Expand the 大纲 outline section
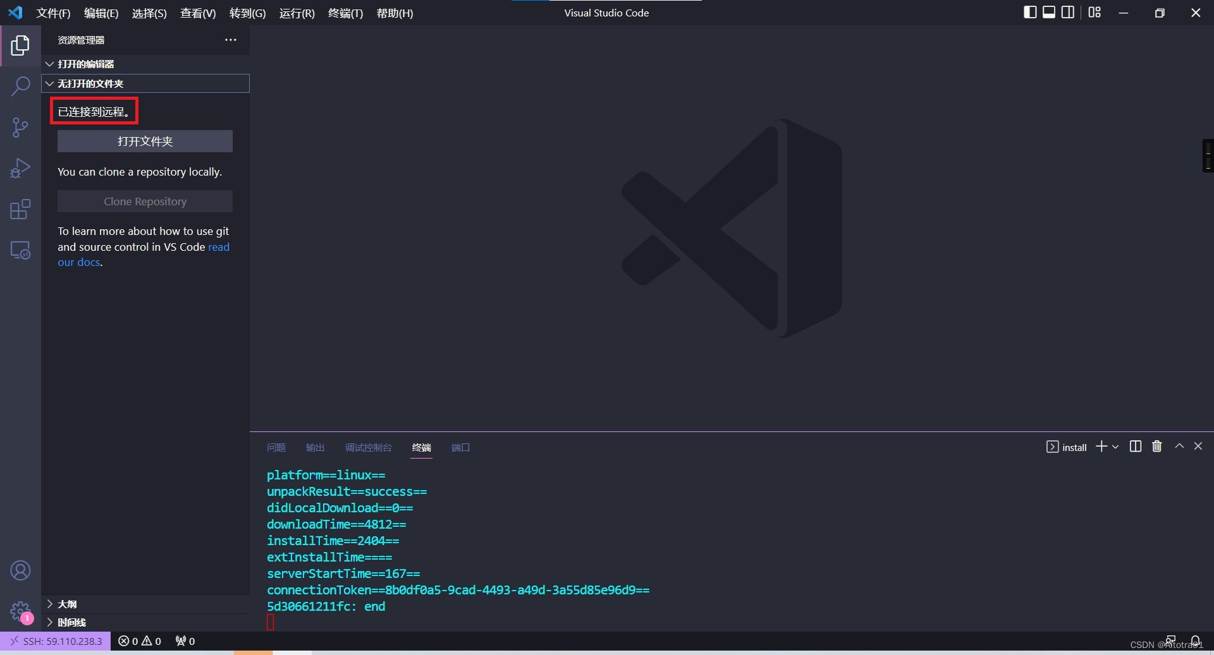The image size is (1214, 655). pyautogui.click(x=145, y=604)
